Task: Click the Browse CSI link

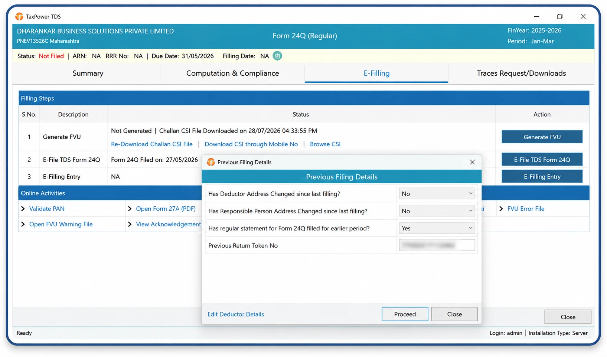Action: click(x=325, y=144)
